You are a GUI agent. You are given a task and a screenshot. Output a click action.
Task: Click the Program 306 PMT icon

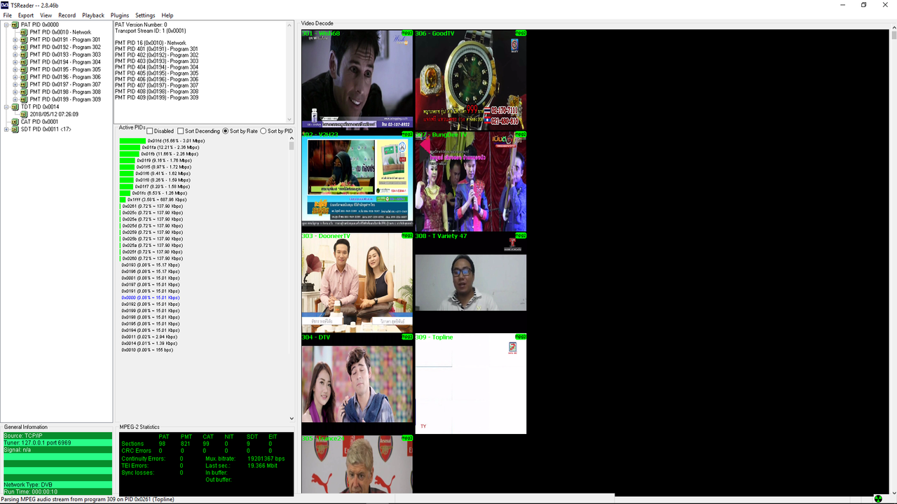(x=25, y=77)
